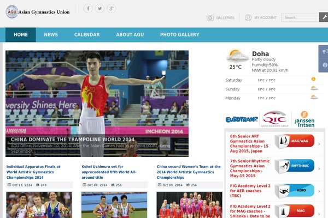This screenshot has width=328, height=218.
Task: Click the My Account link text
Action: [x=266, y=18]
